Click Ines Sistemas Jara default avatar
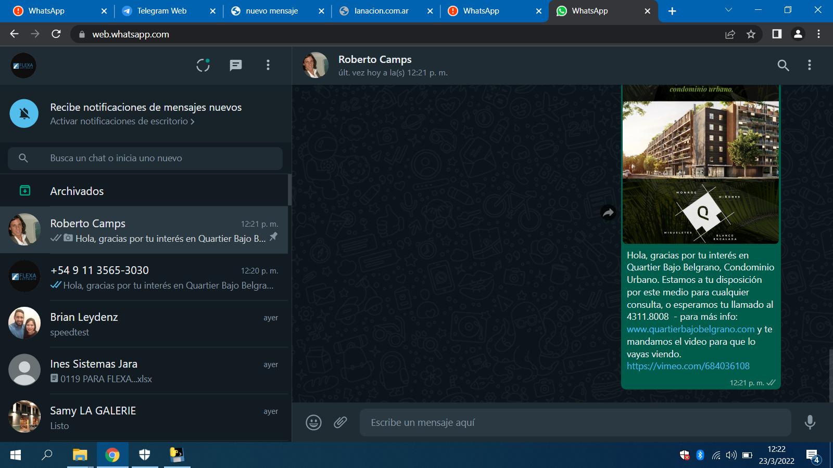The height and width of the screenshot is (468, 833). [x=24, y=370]
